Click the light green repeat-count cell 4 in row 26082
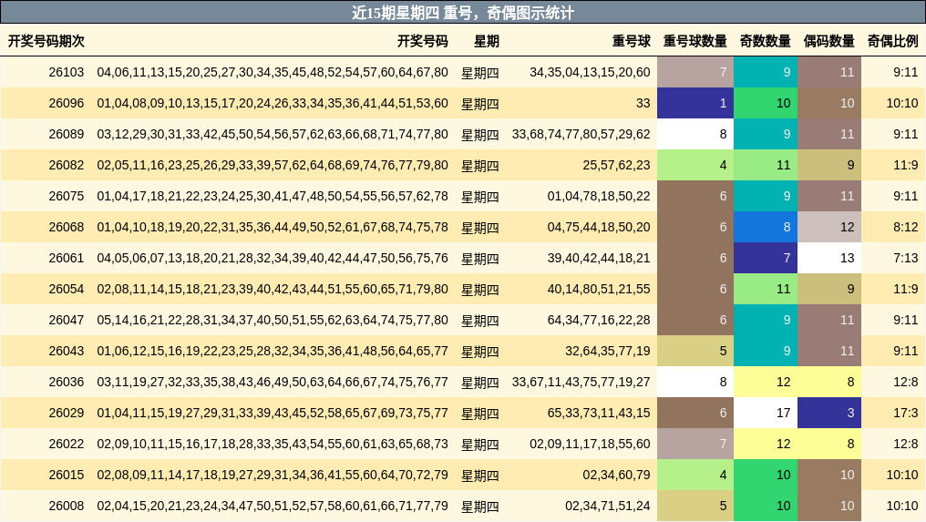This screenshot has width=926, height=522. (x=695, y=165)
